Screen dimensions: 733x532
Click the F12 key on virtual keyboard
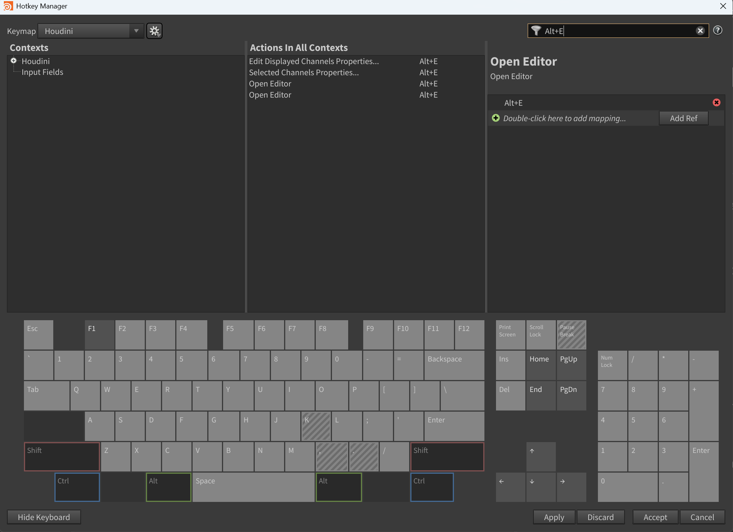point(470,335)
